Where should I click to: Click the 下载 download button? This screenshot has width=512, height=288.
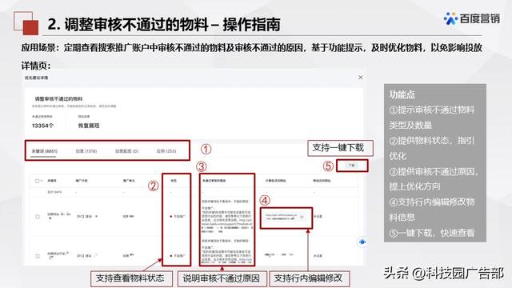[x=352, y=166]
